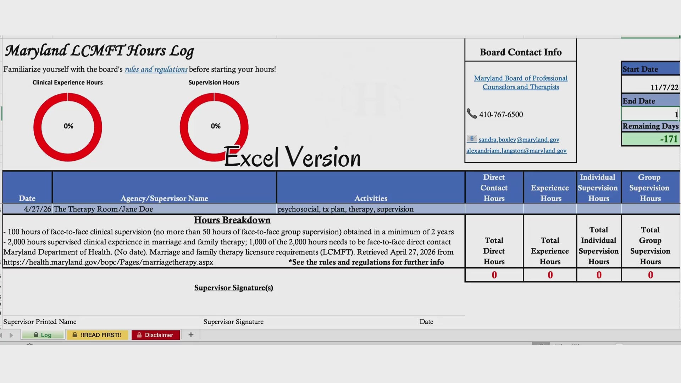
Task: Select the Remaining Days cell showing -171
Action: point(650,139)
